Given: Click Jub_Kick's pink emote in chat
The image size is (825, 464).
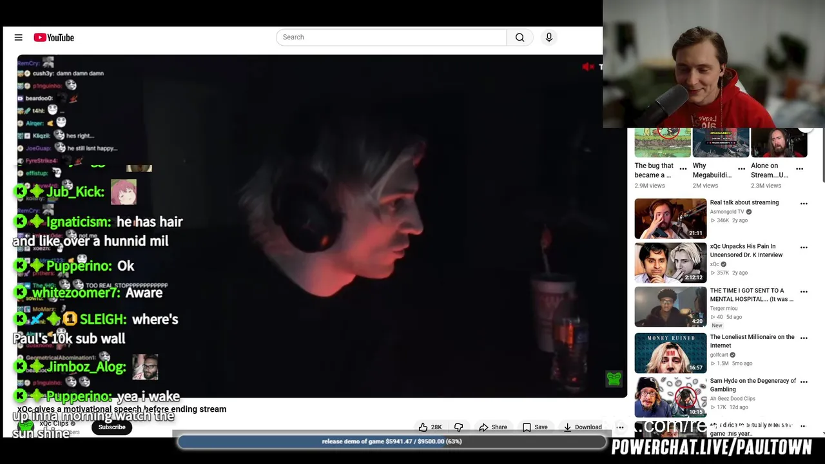Looking at the screenshot, I should point(124,192).
